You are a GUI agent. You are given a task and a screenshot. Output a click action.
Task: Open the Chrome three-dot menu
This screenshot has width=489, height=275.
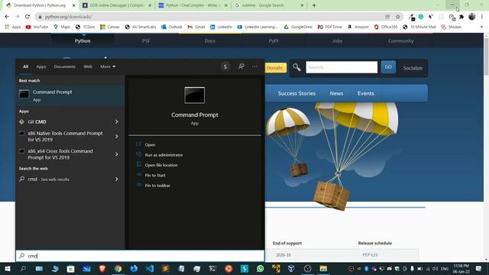pos(482,17)
